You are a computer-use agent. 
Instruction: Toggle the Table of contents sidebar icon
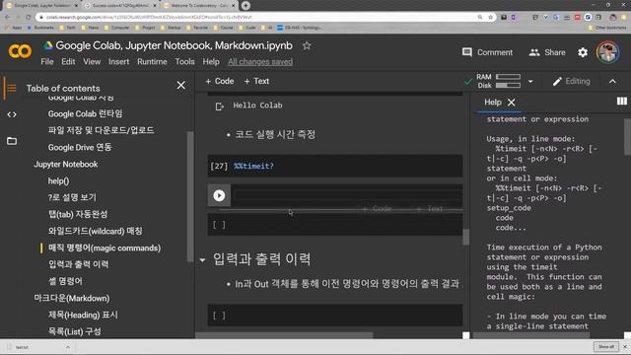12,88
